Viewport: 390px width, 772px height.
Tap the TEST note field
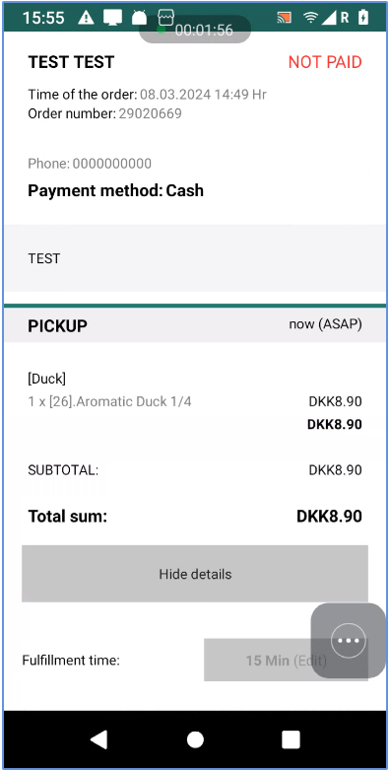point(195,258)
